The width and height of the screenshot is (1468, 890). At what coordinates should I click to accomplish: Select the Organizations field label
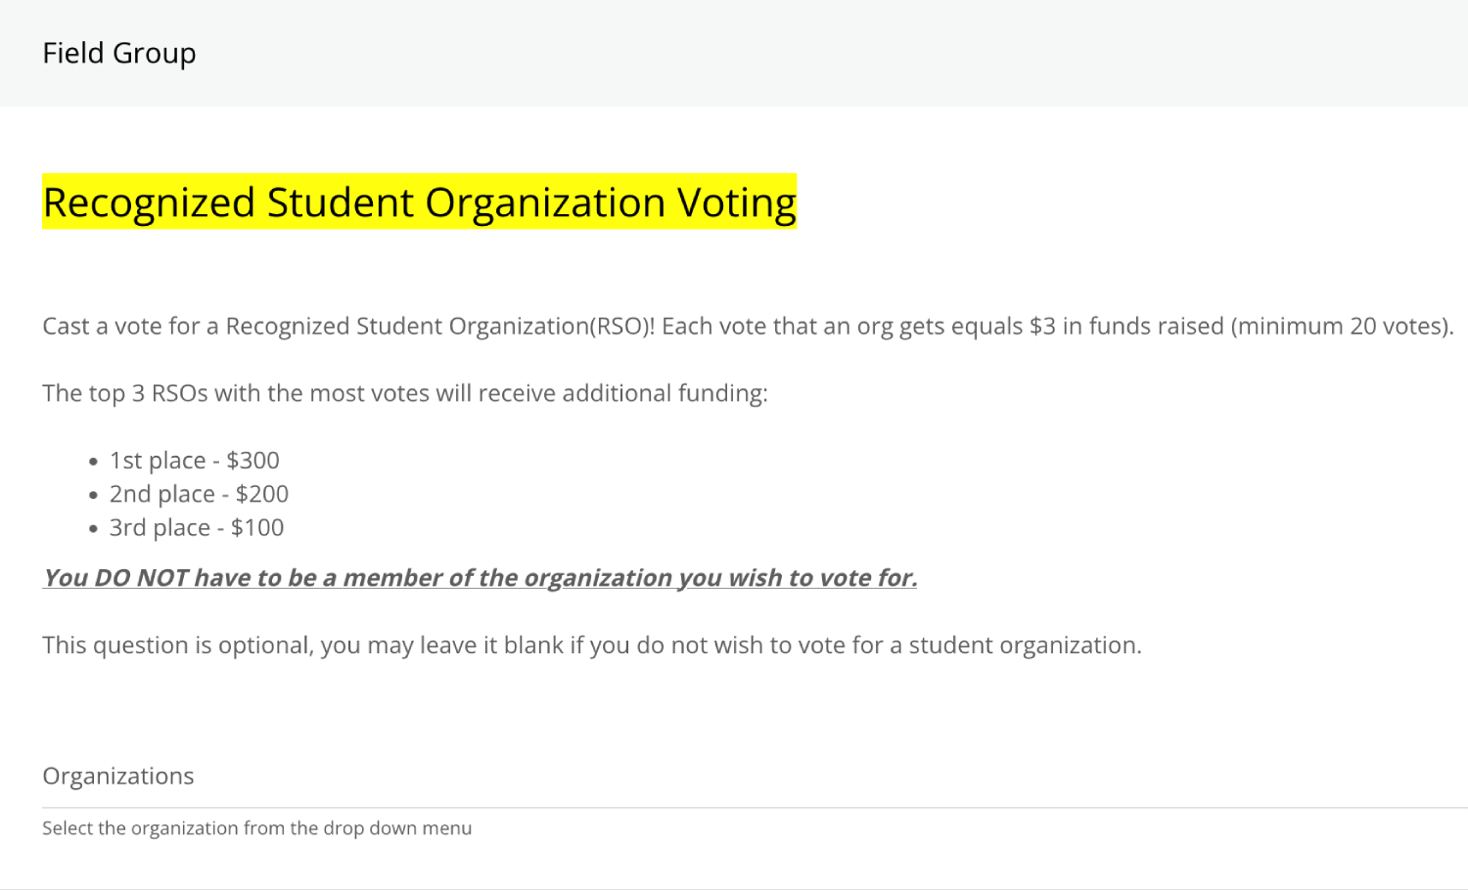117,775
